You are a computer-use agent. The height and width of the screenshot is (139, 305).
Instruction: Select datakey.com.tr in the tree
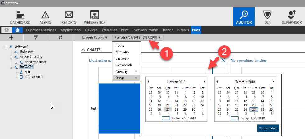pyautogui.click(x=35, y=62)
